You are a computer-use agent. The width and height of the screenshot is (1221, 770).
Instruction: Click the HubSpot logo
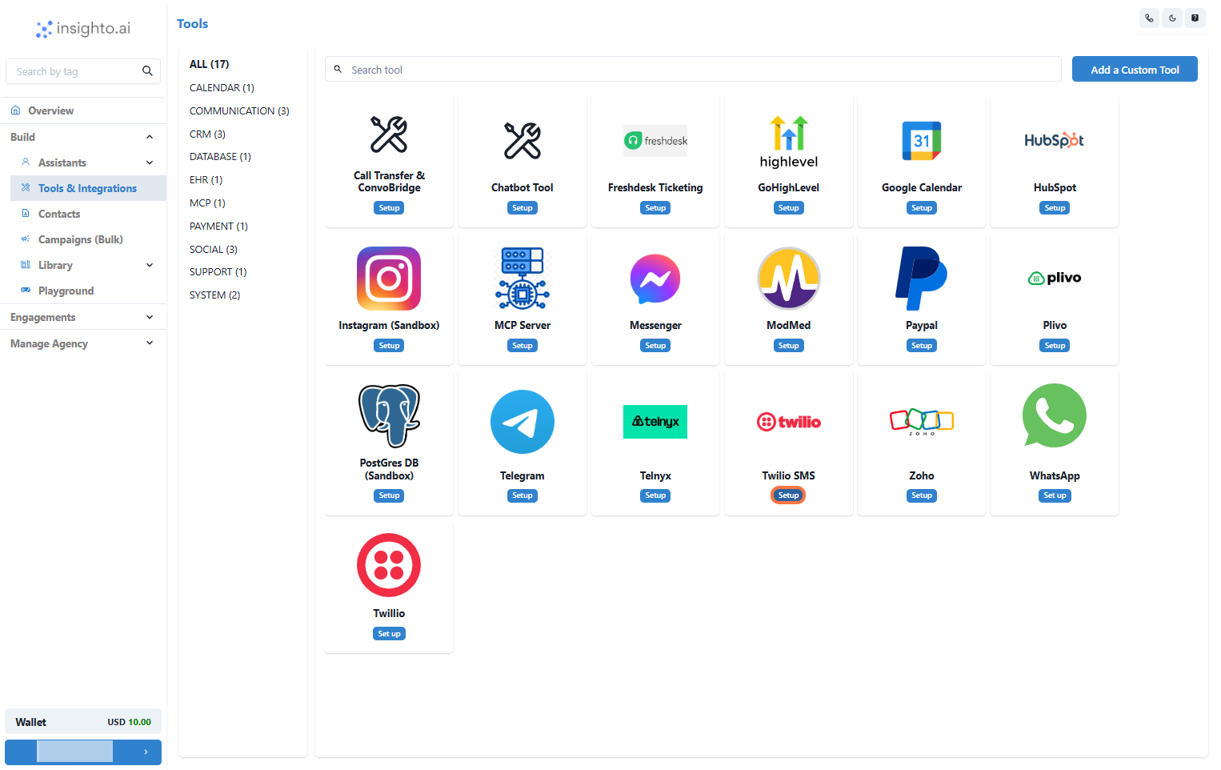[x=1055, y=141]
